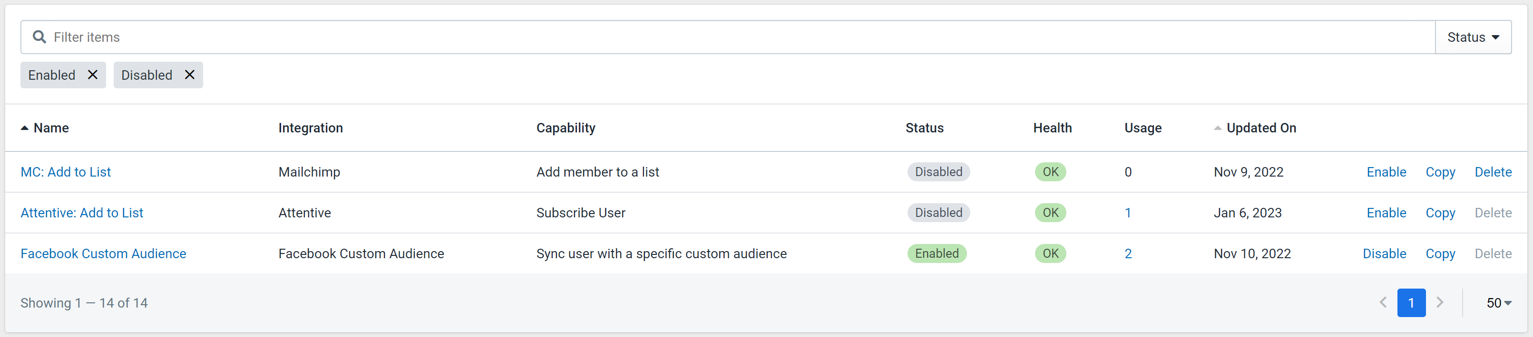Open Attentive: Add to List

pyautogui.click(x=82, y=213)
